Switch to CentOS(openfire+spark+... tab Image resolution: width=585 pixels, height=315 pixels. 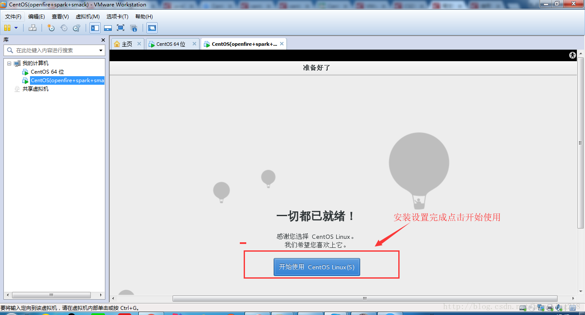coord(244,44)
